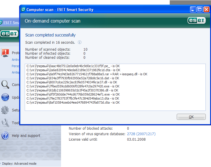211x167 pixels.
Task: Click the Help and support question icon
Action: pyautogui.click(x=5, y=135)
